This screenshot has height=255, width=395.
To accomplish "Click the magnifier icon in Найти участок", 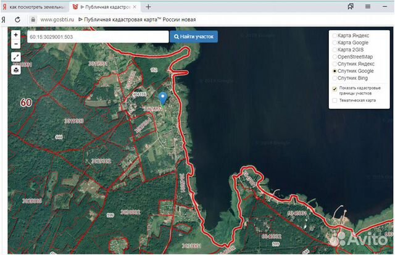I will coord(177,37).
